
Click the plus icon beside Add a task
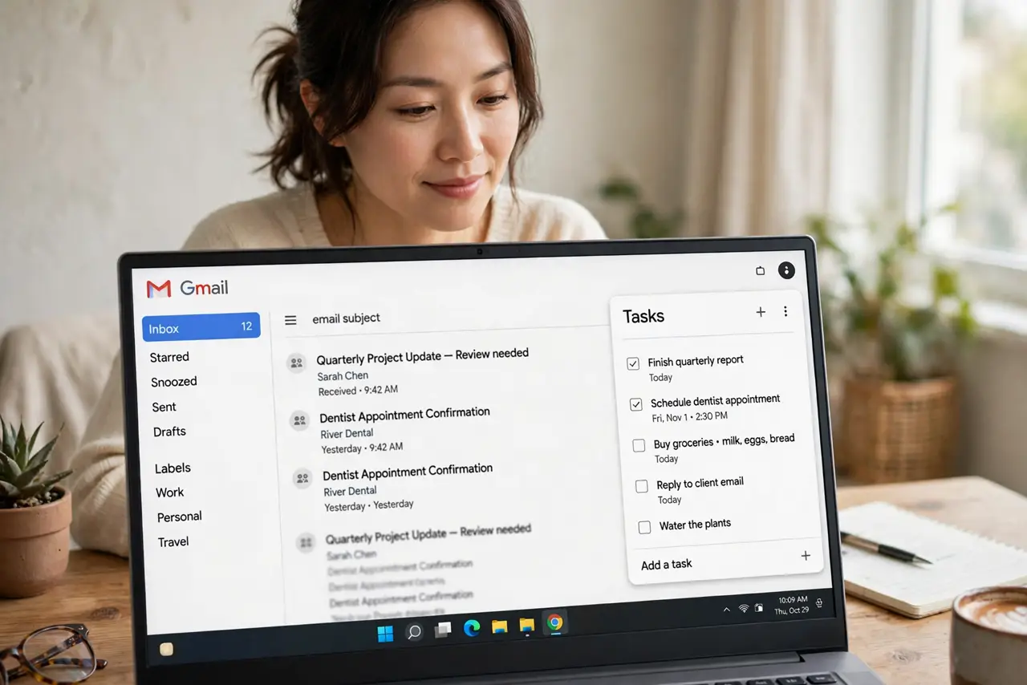[x=806, y=556]
